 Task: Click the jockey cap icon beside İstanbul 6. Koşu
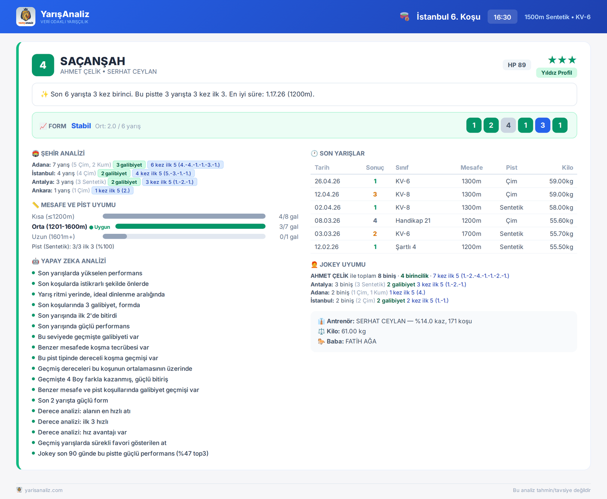(404, 17)
